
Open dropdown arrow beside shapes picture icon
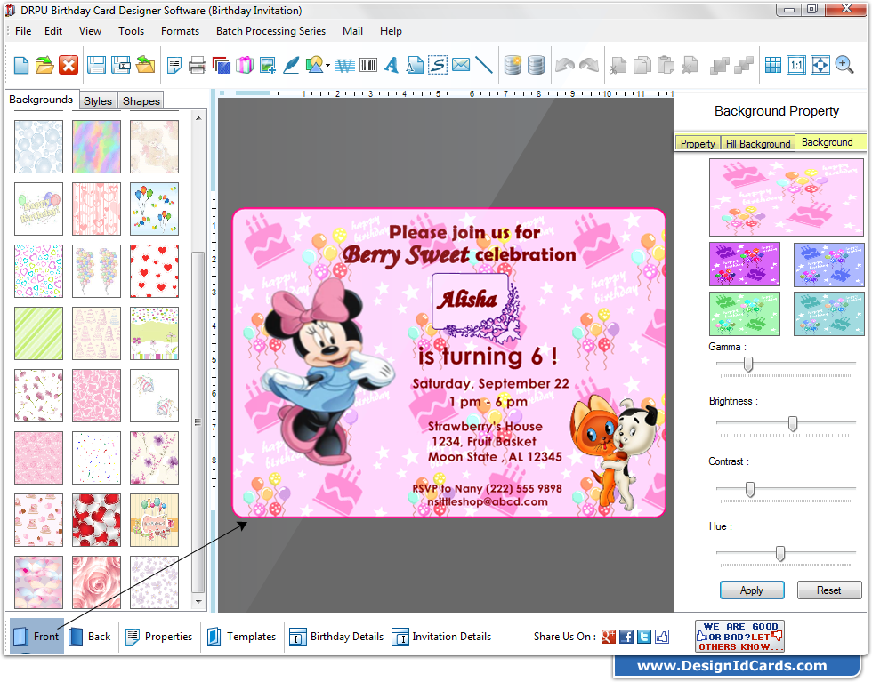[327, 66]
